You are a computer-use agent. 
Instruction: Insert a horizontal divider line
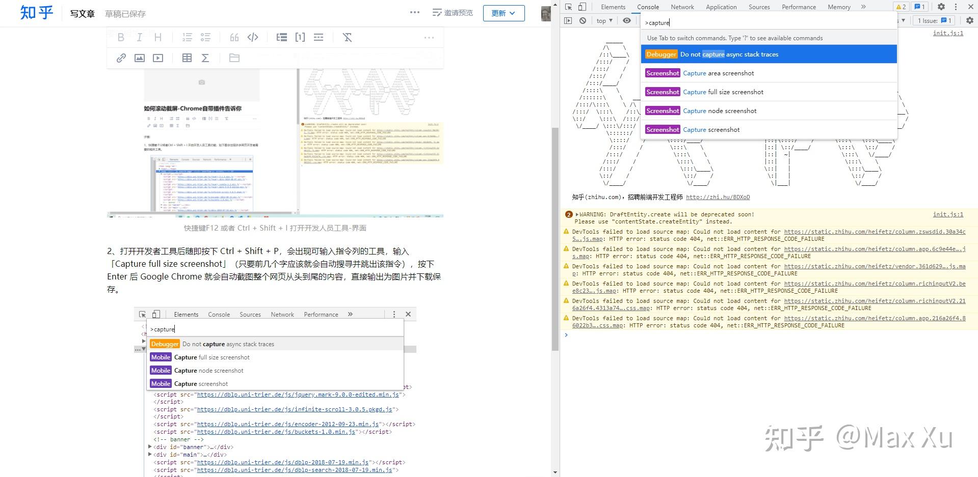(x=319, y=37)
